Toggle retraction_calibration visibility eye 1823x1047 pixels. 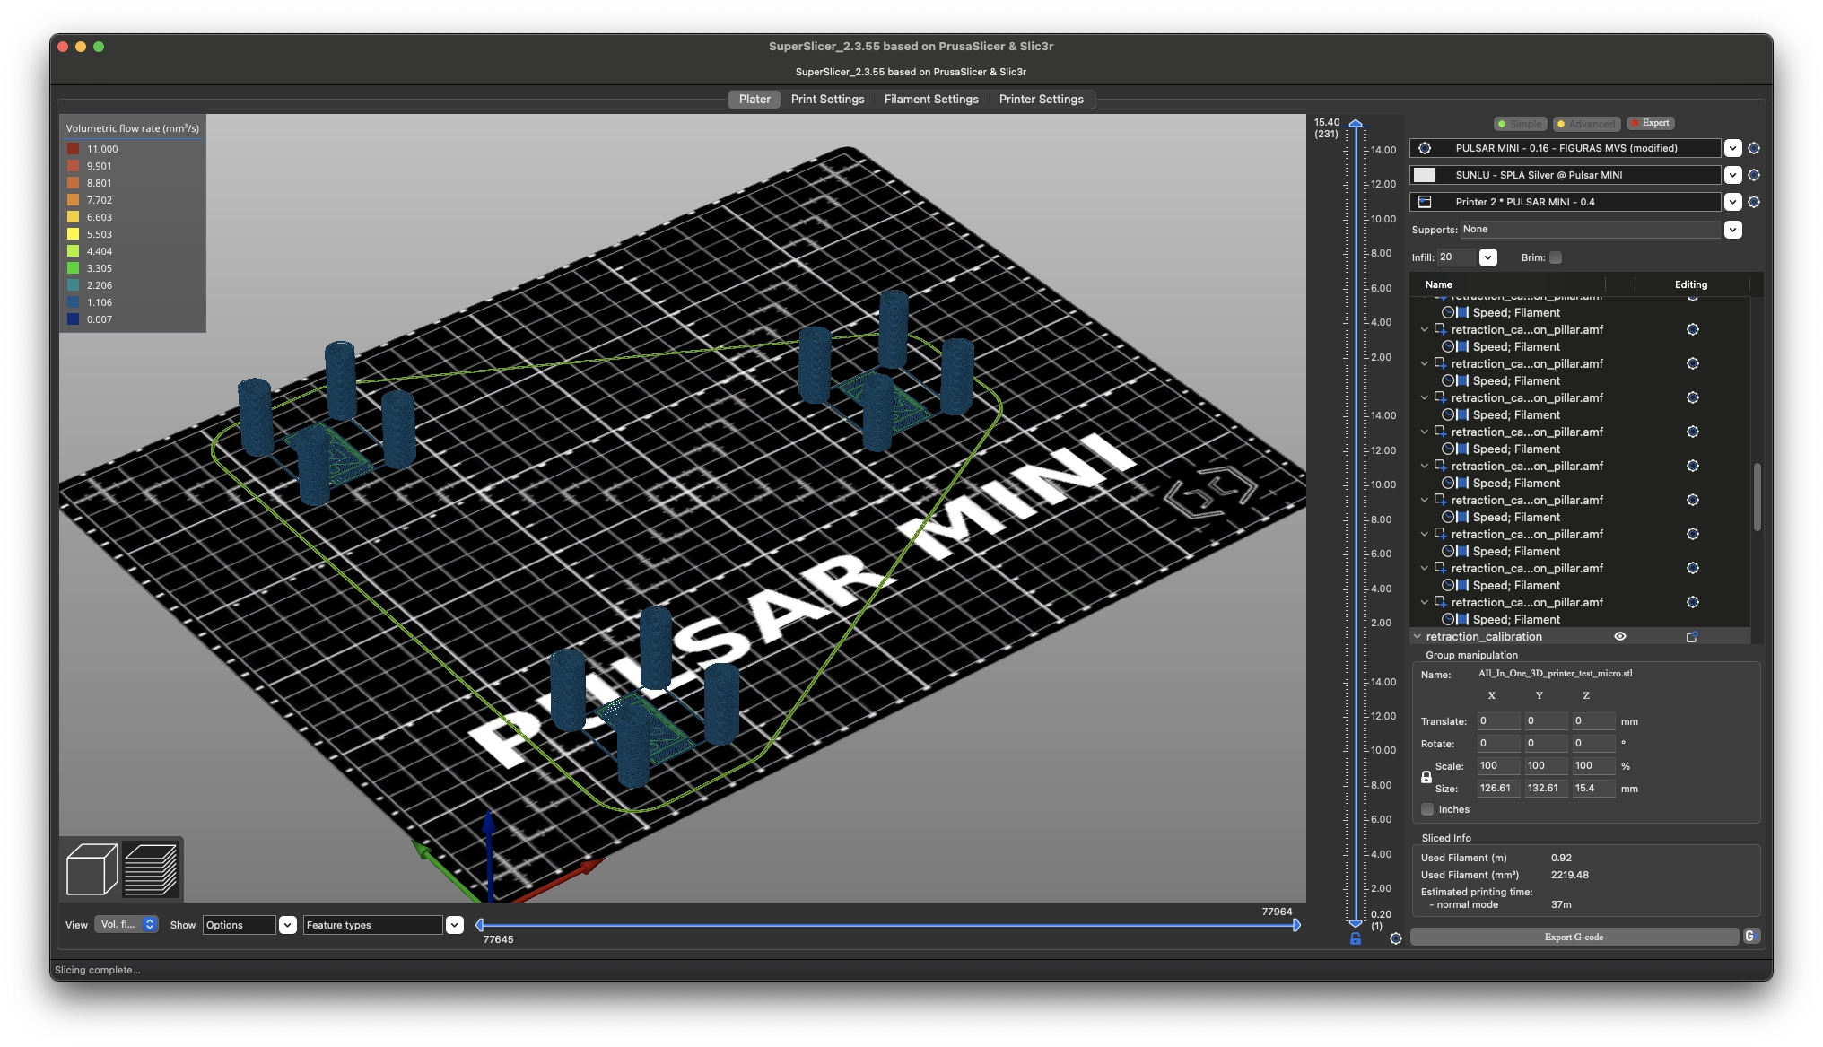pos(1620,636)
